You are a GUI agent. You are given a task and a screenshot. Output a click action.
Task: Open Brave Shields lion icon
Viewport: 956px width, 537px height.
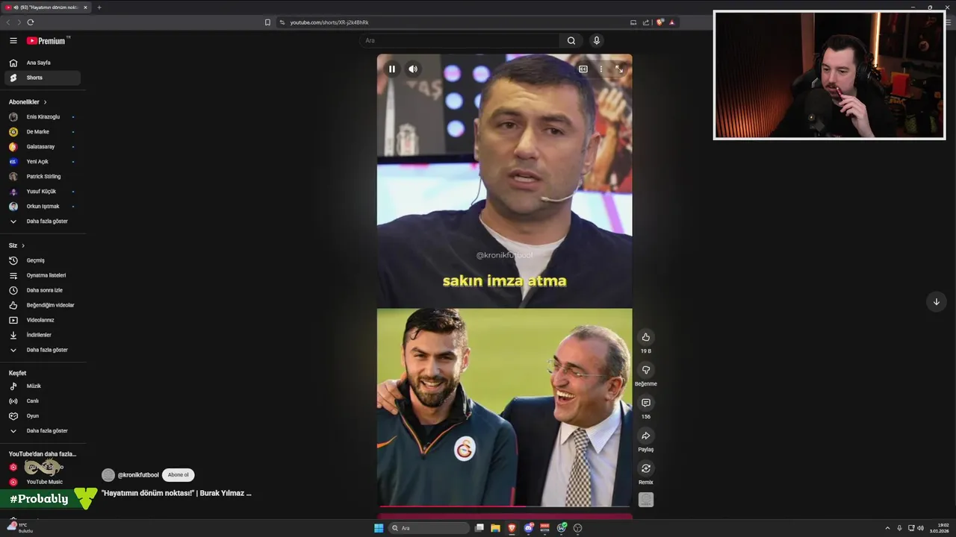click(x=660, y=22)
